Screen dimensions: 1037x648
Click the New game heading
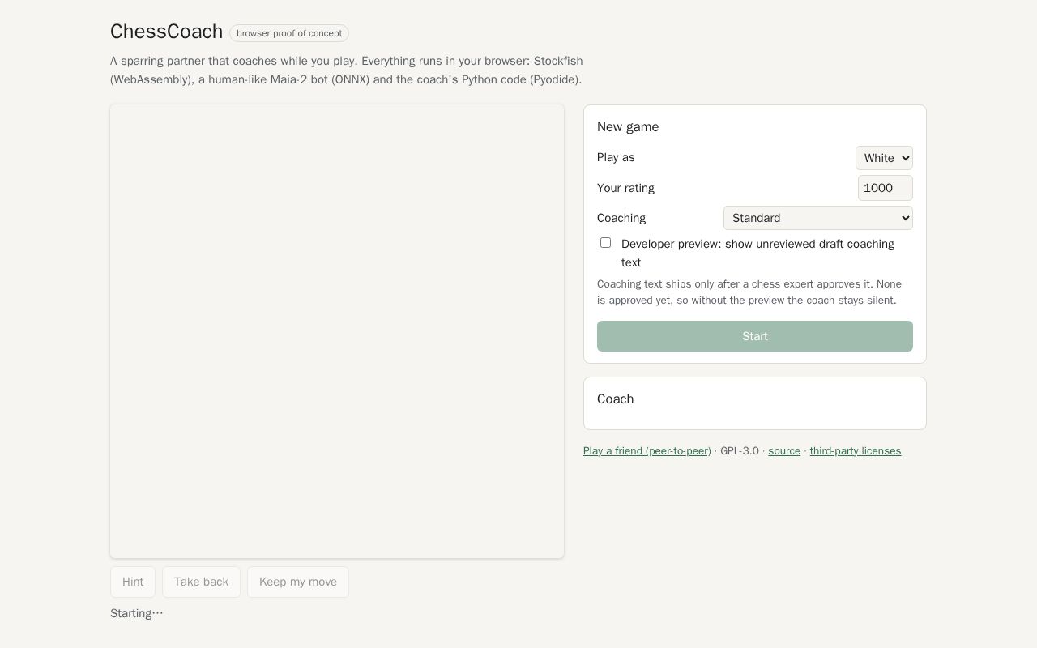click(628, 127)
